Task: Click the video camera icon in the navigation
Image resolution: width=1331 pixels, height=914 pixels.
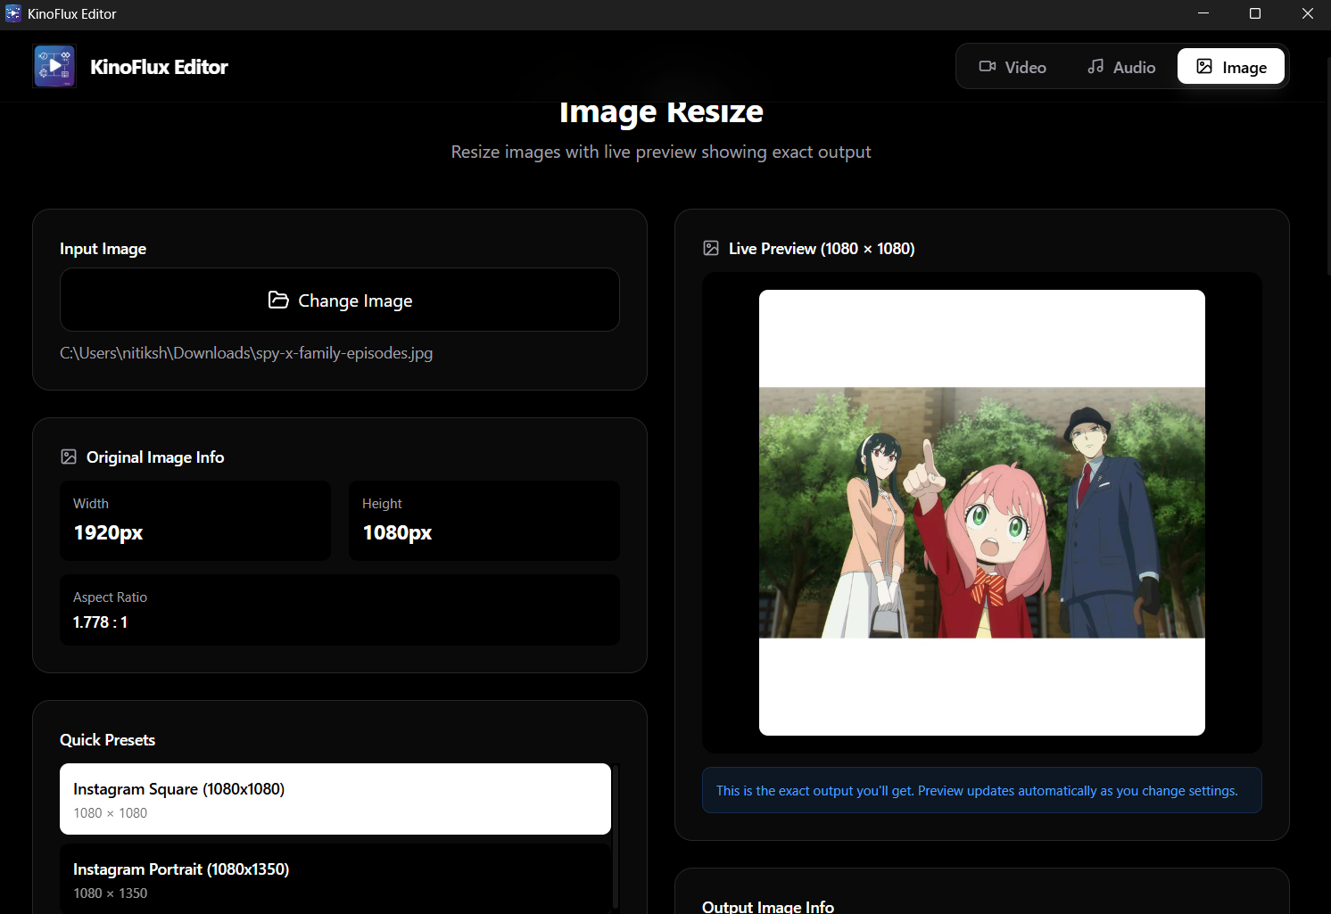Action: point(987,67)
